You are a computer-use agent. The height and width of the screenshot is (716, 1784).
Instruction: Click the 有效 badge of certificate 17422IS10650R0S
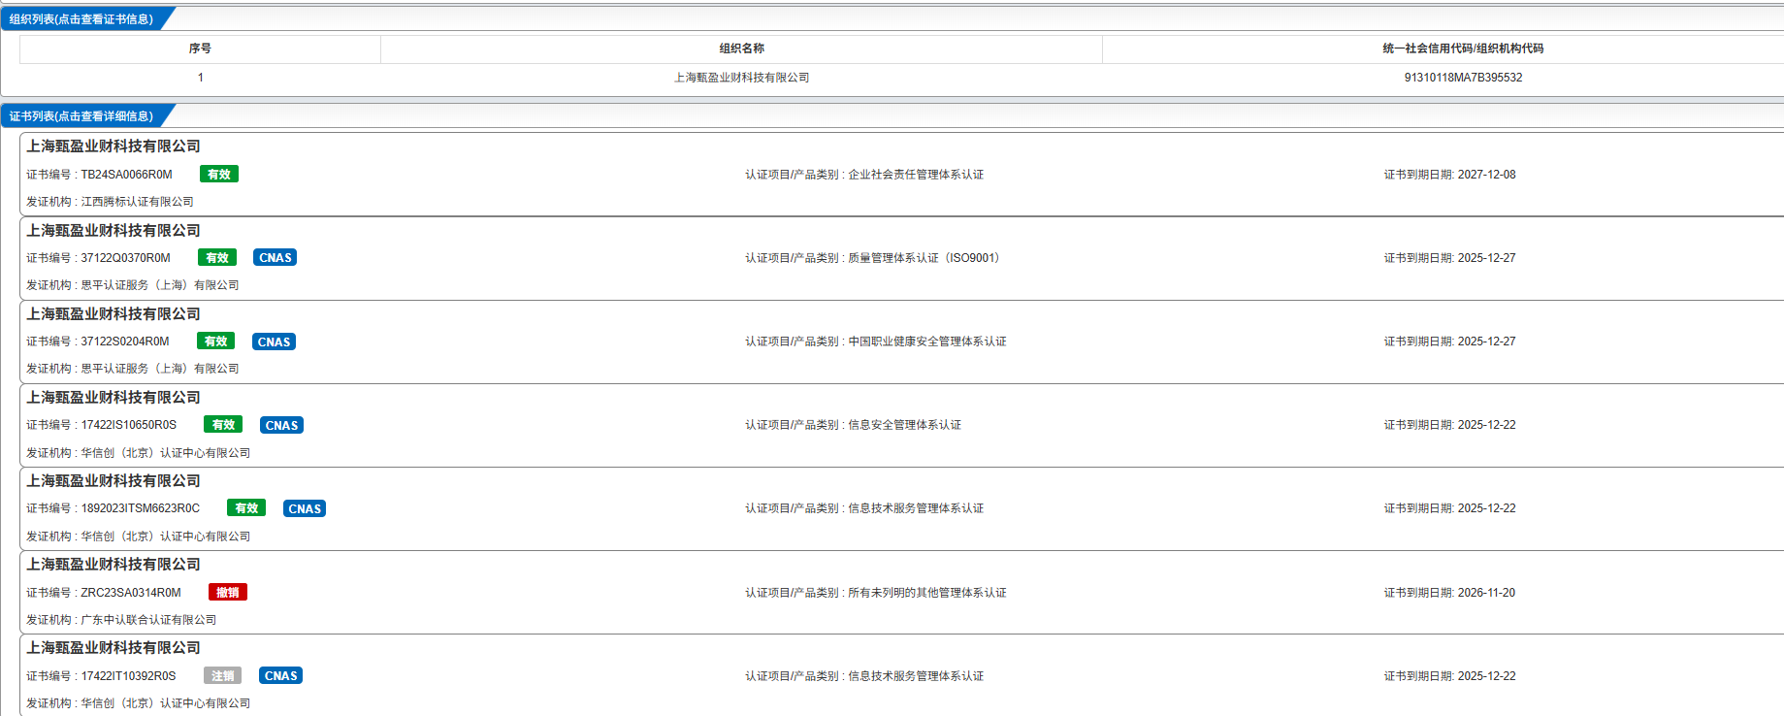point(223,425)
